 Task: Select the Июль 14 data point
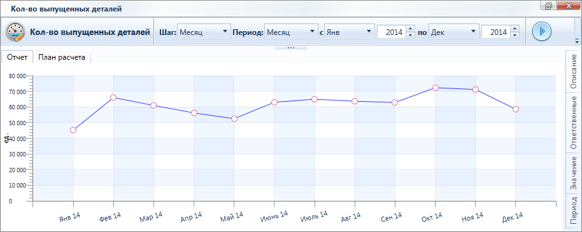pyautogui.click(x=315, y=99)
